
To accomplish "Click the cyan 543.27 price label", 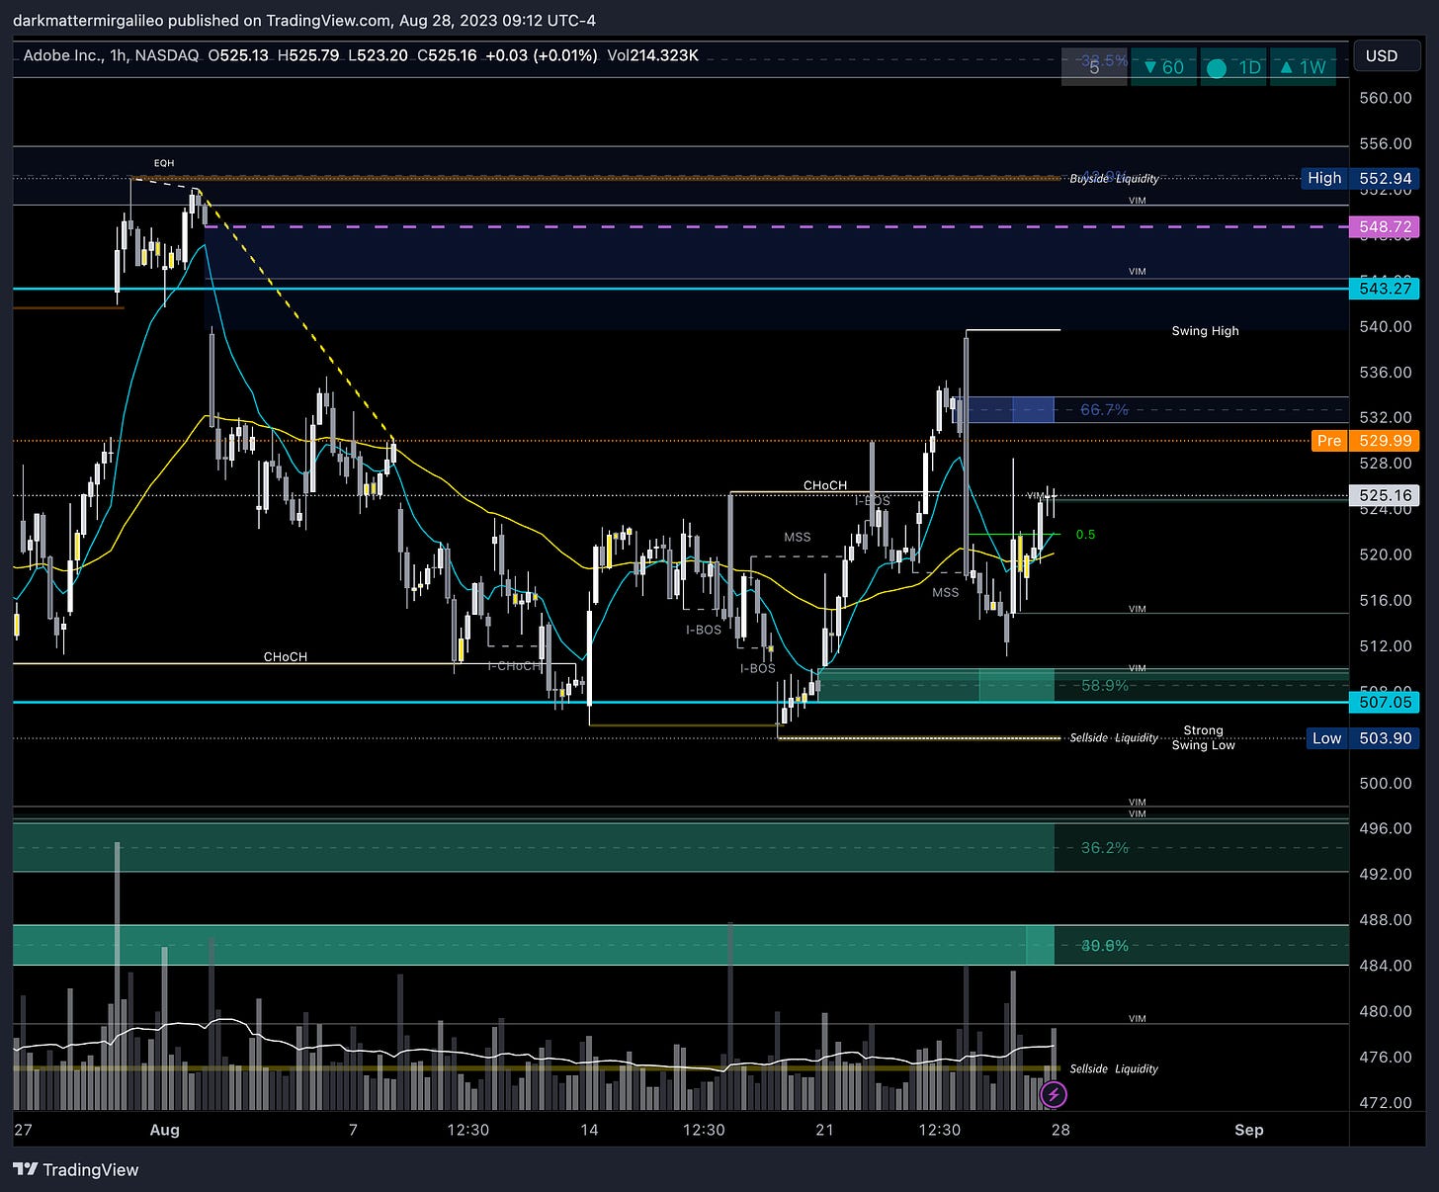I will (x=1385, y=289).
